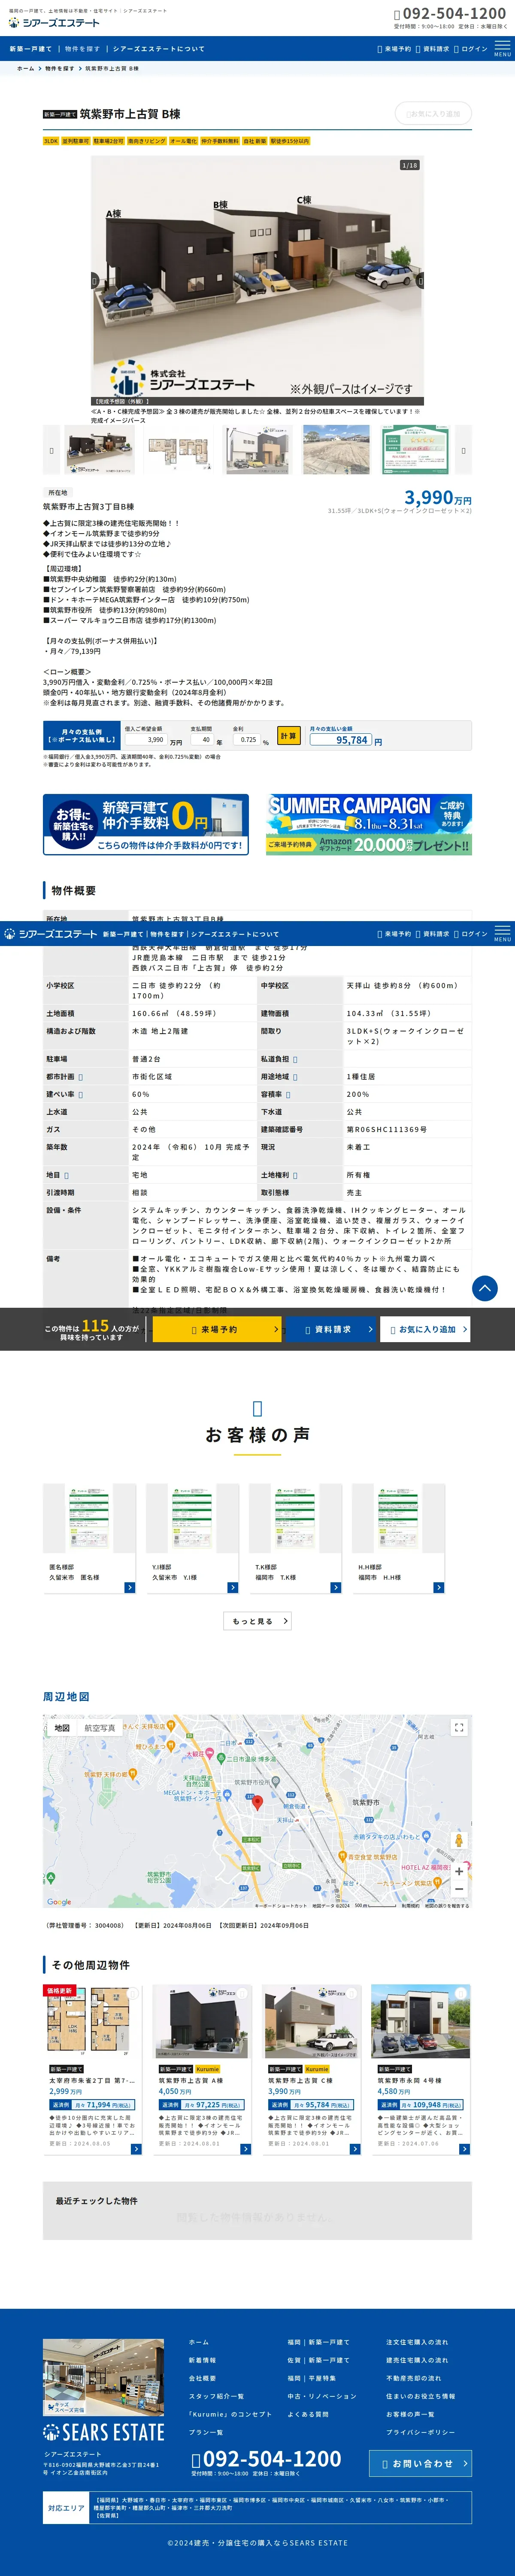515x2576 pixels.
Task: Open arrow icon on 筑紫野市上古賀 A棟 card
Action: 245,2149
